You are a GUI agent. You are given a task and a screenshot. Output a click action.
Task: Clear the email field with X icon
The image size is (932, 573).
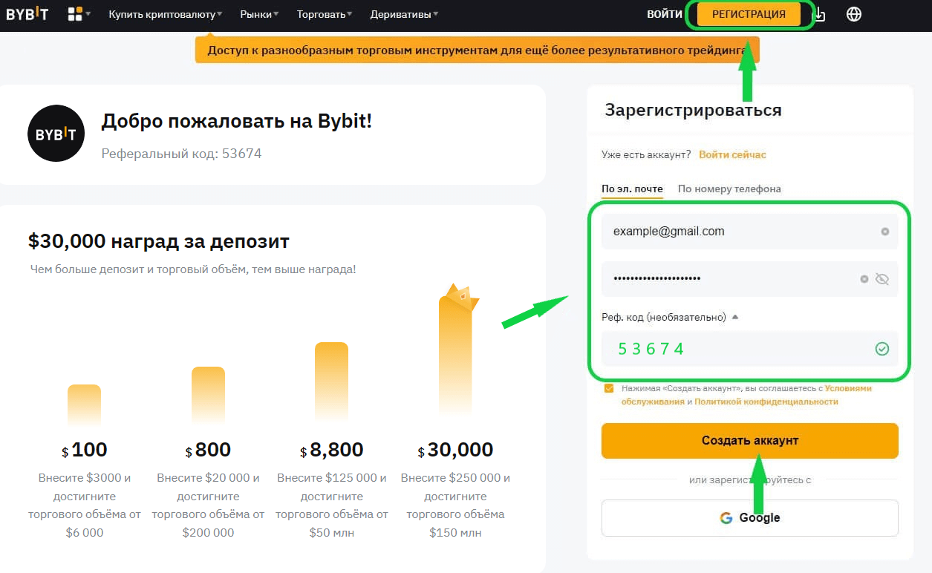pos(884,232)
